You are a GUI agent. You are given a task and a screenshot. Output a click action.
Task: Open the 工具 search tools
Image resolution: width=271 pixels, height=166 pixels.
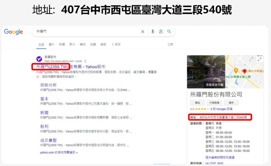click(170, 44)
